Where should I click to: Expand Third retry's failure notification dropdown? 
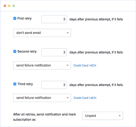pos(42,98)
